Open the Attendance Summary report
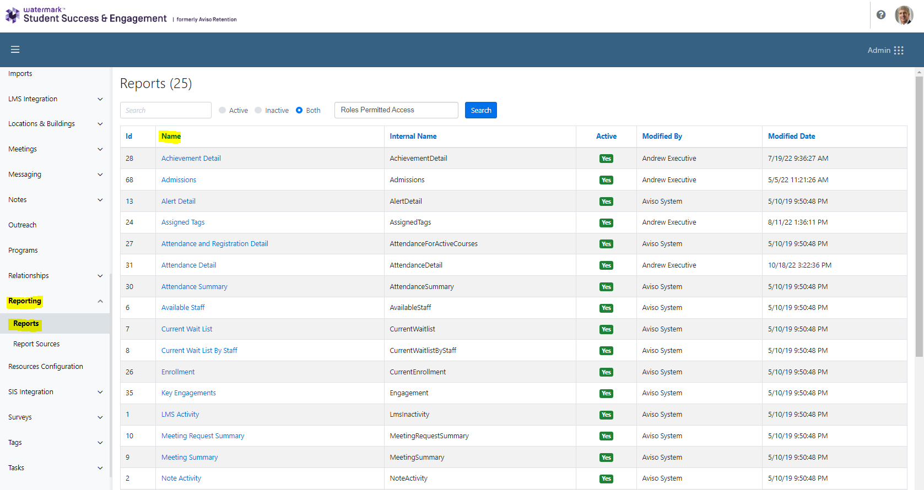Image resolution: width=924 pixels, height=490 pixels. tap(194, 287)
